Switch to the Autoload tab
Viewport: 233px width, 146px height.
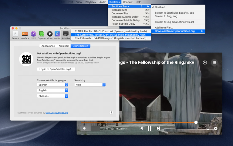pos(64,46)
